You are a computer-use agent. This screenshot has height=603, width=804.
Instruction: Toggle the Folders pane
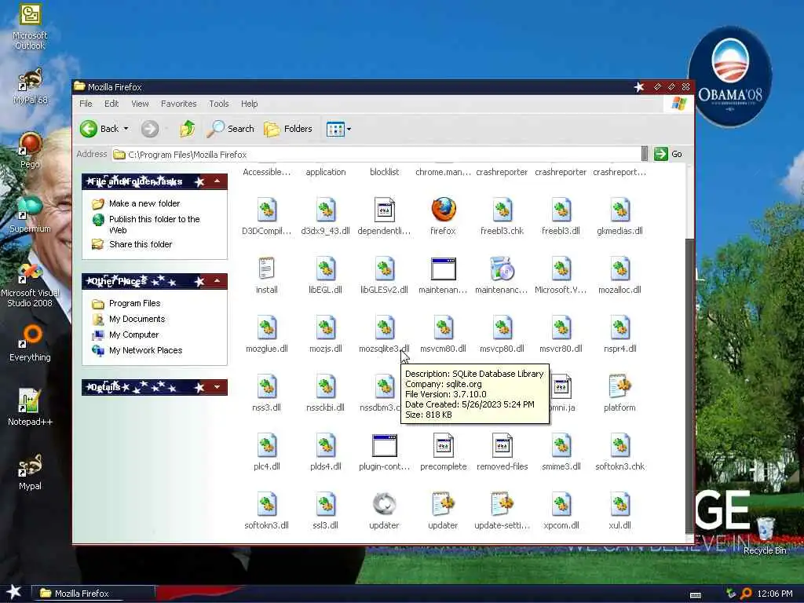click(x=288, y=129)
